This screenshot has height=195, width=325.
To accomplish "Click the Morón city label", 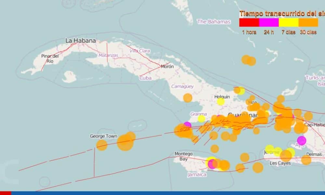I will (x=167, y=67).
